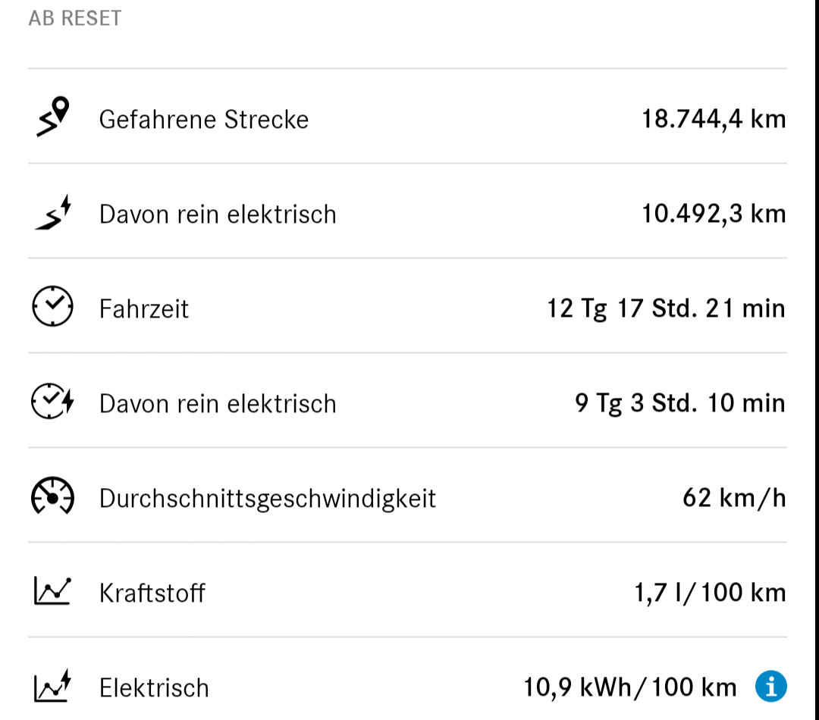Tap the speedometer icon for average speed
This screenshot has height=720, width=819.
pyautogui.click(x=53, y=496)
